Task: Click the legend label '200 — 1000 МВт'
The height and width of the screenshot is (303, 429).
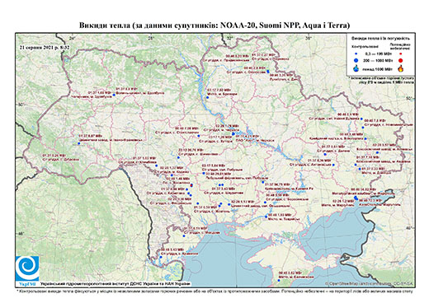Action: [379, 60]
